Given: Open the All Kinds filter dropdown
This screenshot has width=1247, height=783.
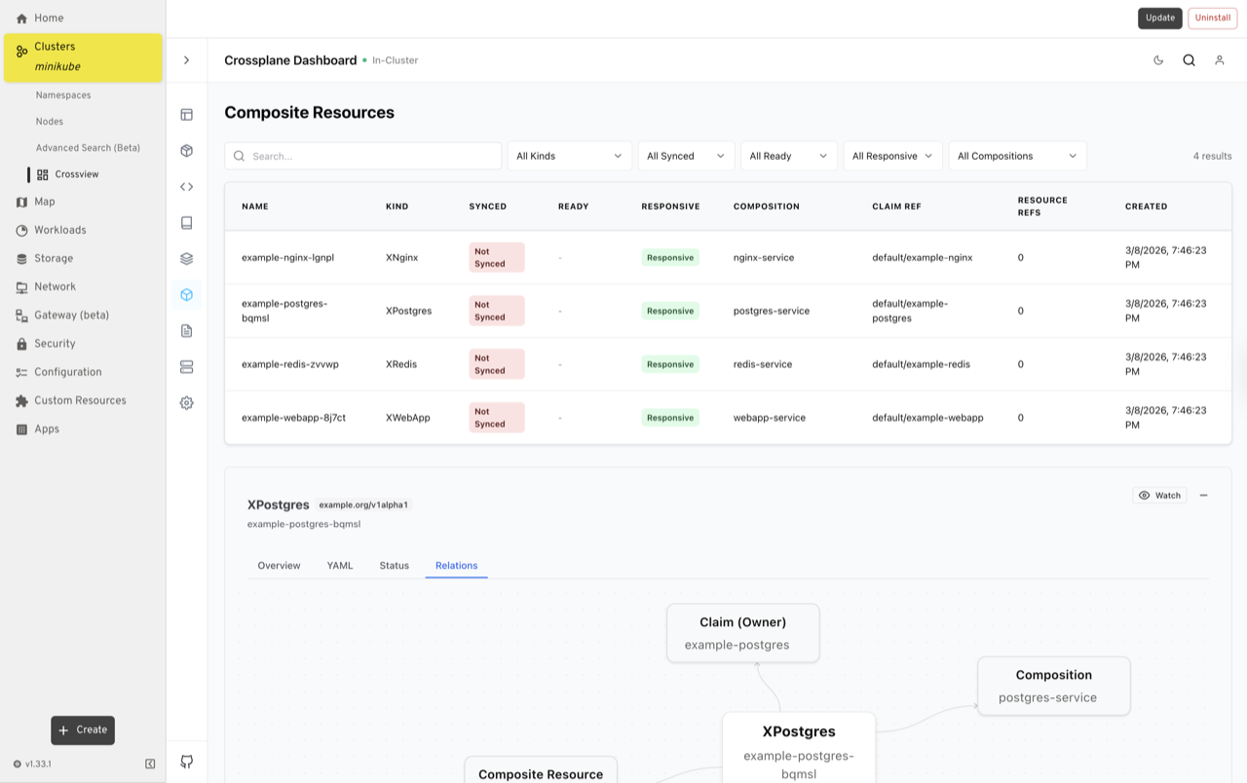Looking at the screenshot, I should tap(570, 156).
